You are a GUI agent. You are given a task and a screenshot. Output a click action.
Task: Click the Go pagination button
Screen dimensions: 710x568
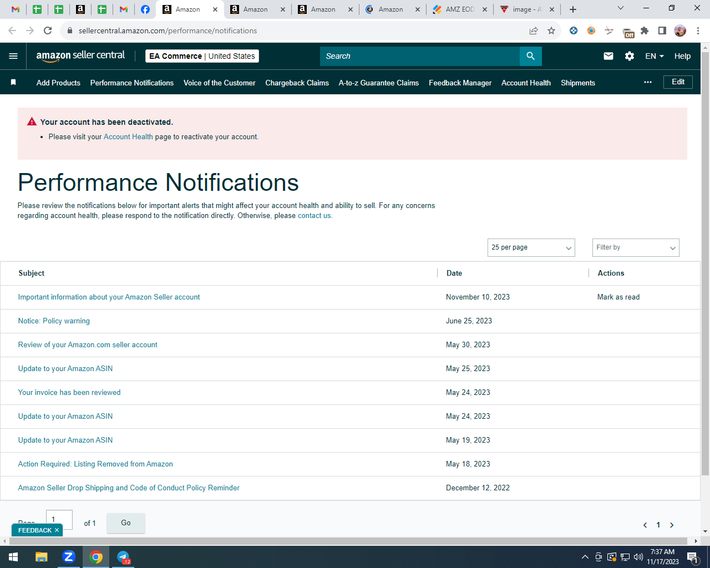point(126,523)
